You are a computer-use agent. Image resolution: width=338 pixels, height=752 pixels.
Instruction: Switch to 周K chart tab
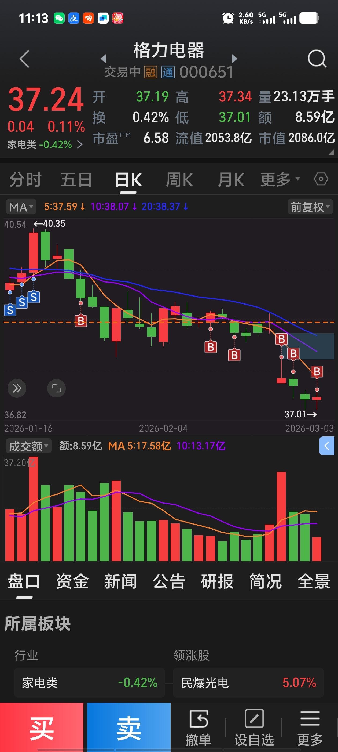pos(179,179)
